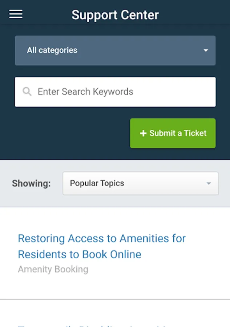Click the search magnifier icon
Viewport: 230px width, 327px height.
pyautogui.click(x=27, y=92)
